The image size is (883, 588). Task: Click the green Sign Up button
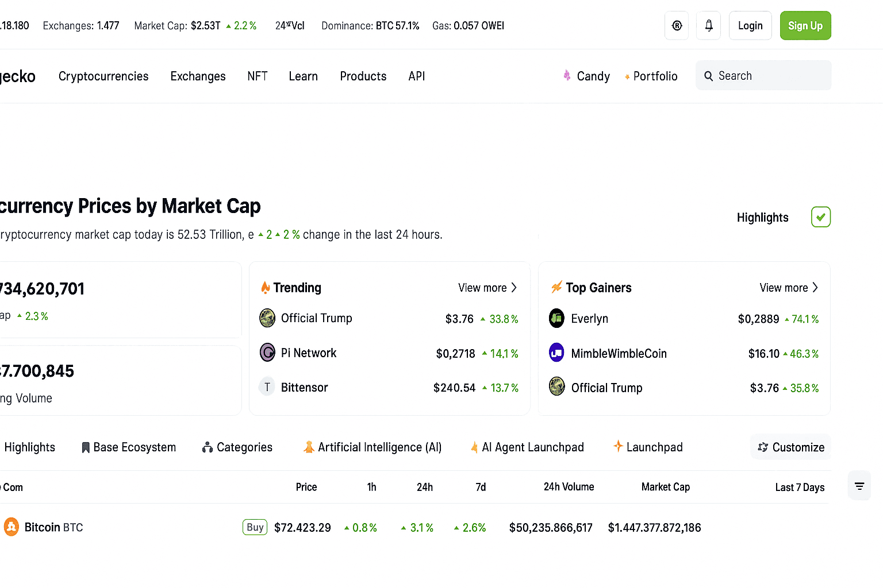coord(805,25)
